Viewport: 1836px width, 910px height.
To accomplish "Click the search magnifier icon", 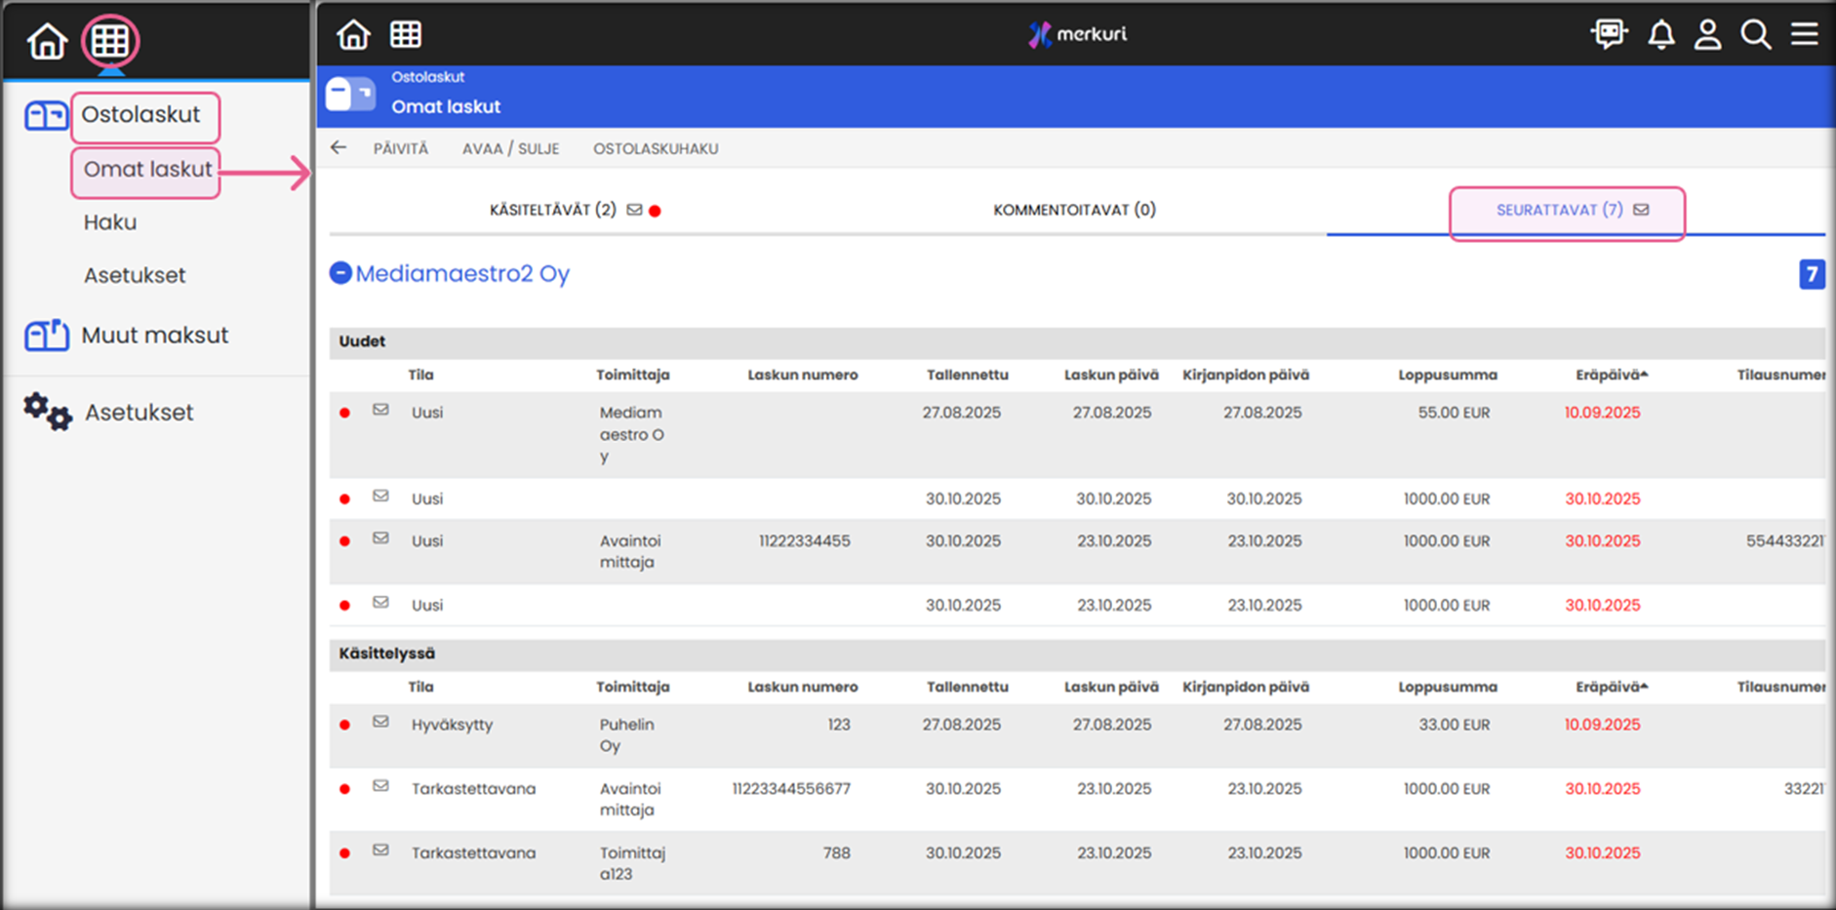I will [x=1755, y=35].
